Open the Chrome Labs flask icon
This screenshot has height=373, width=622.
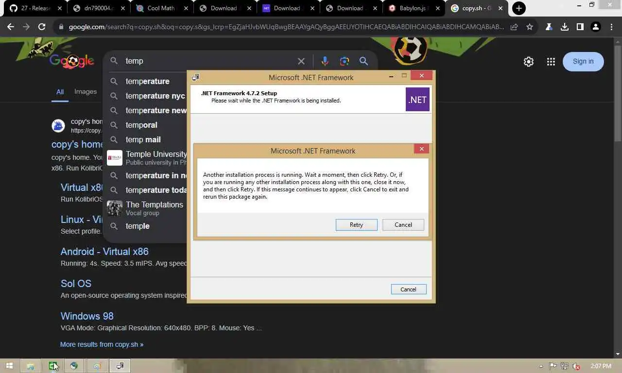[549, 27]
